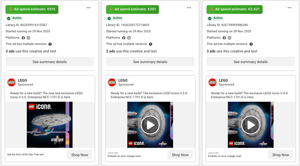Click '3 ads use this creative and text' on €615 card
300x166 pixels.
click(x=31, y=51)
